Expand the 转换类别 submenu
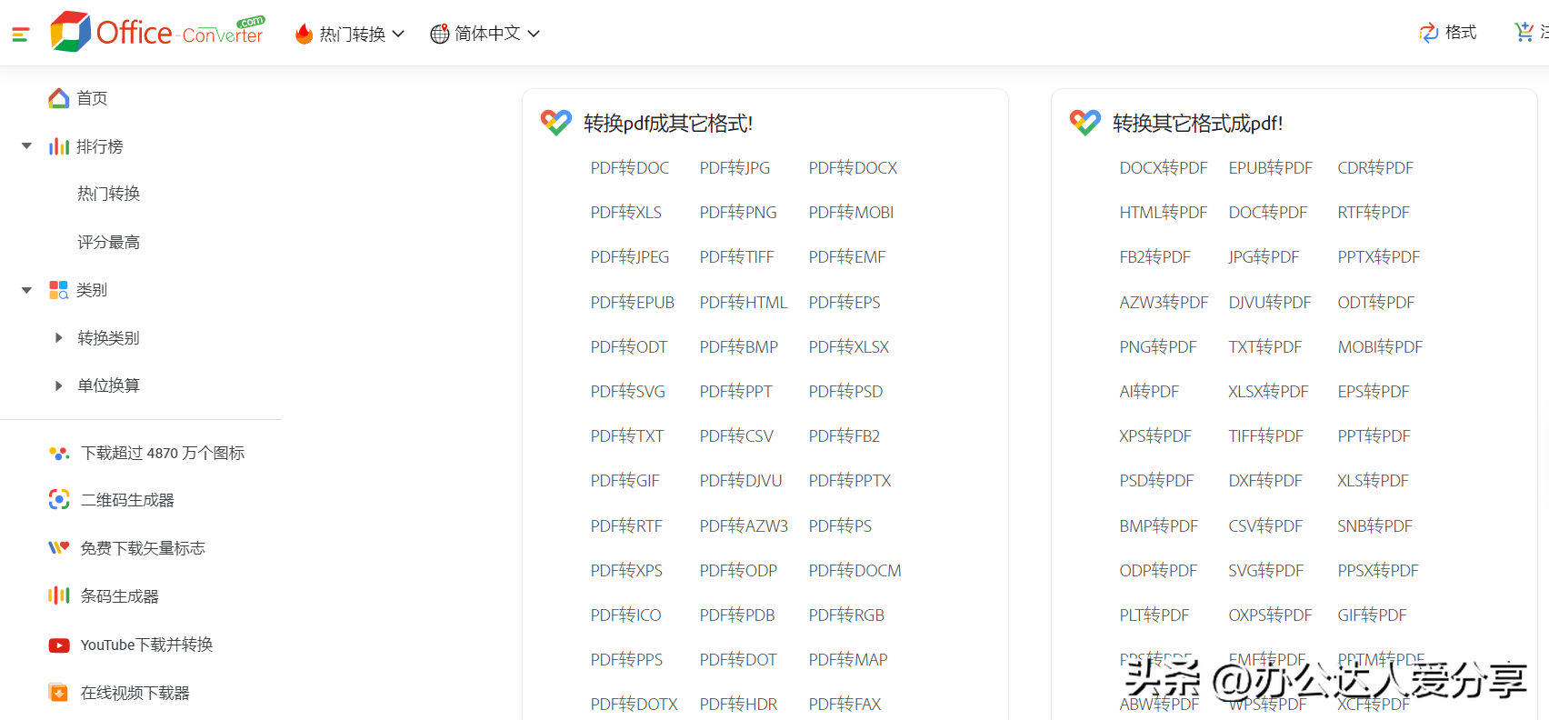The height and width of the screenshot is (720, 1549). 58,338
